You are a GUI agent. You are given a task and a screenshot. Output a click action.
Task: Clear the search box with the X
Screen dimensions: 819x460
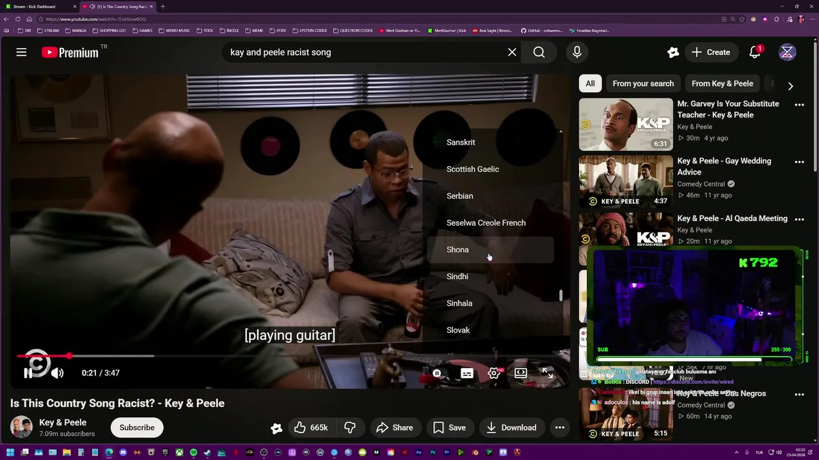tap(512, 52)
